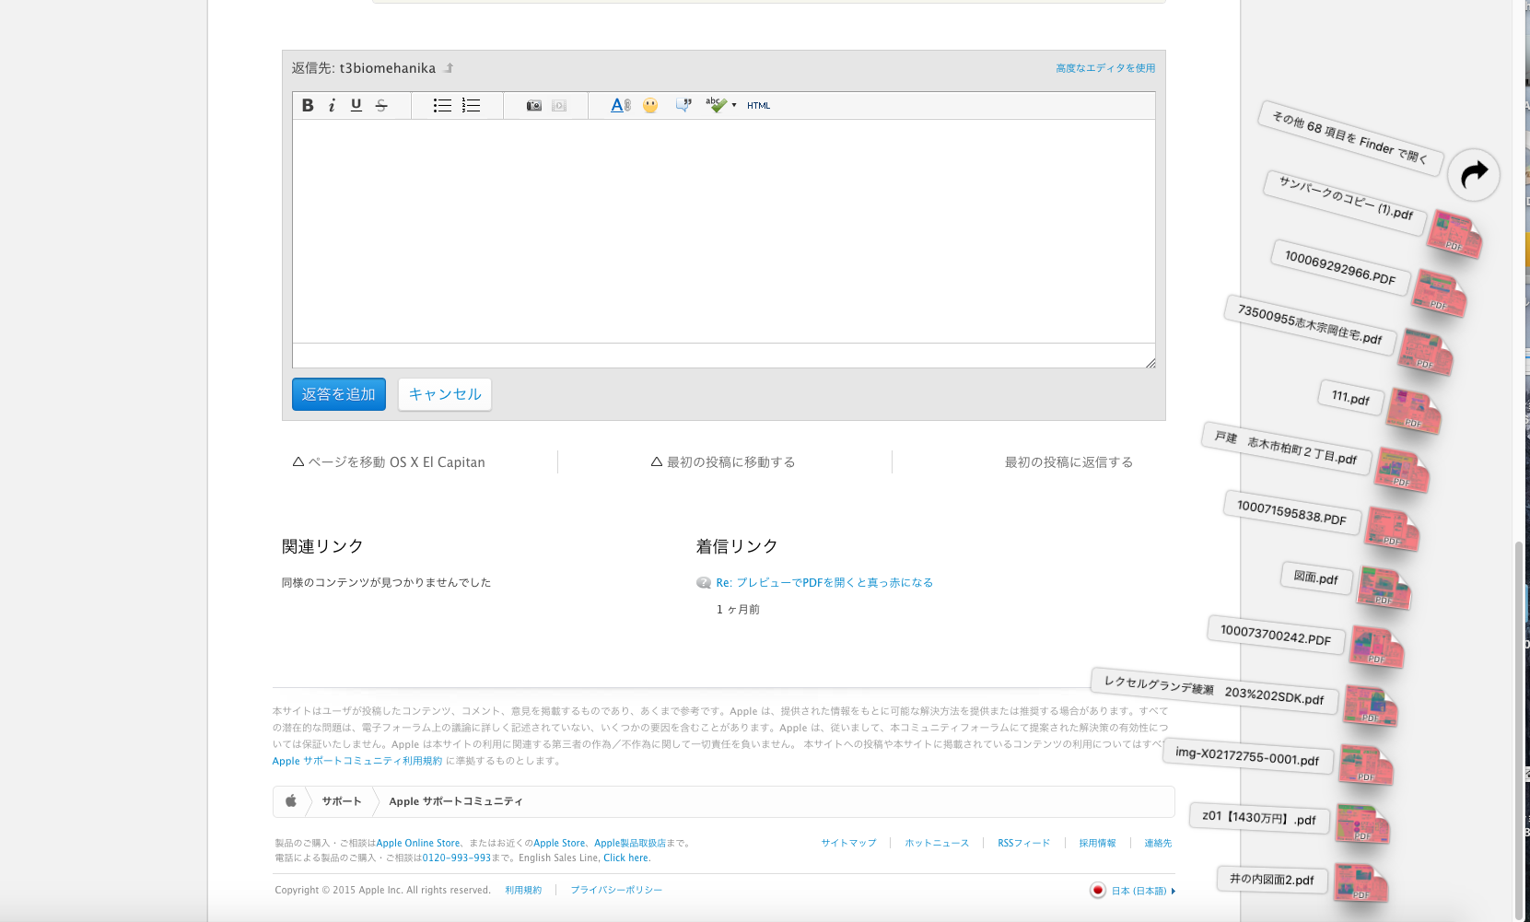Open the 利用規約 footer link
Image resolution: width=1530 pixels, height=922 pixels.
(523, 890)
